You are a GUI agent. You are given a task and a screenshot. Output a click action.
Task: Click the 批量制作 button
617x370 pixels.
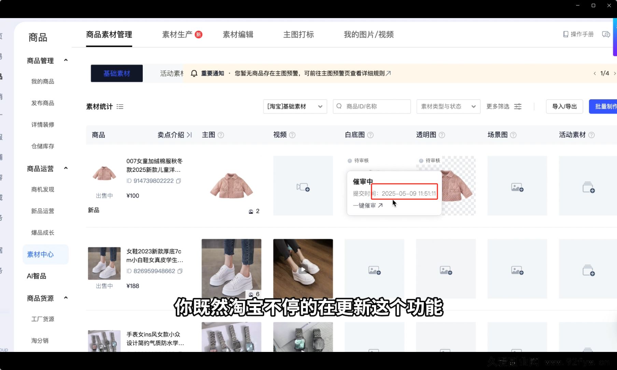coord(605,106)
